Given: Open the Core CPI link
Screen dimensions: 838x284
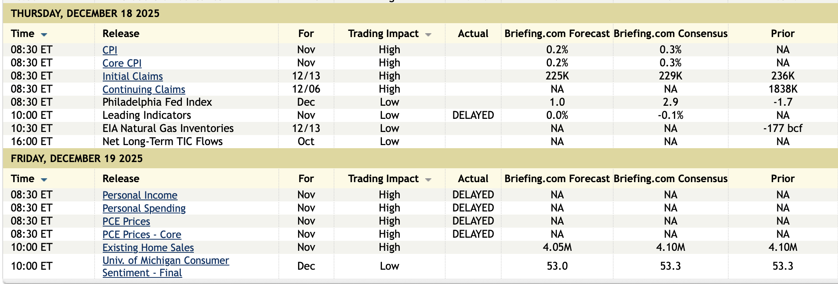Looking at the screenshot, I should pyautogui.click(x=122, y=63).
